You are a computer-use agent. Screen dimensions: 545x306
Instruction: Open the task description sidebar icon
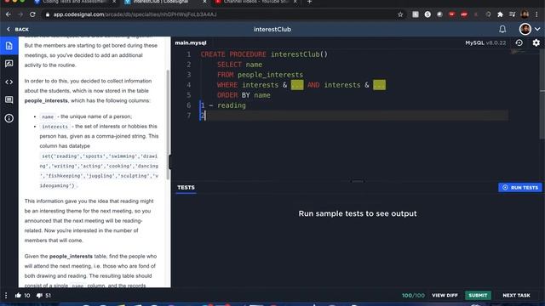(x=9, y=46)
